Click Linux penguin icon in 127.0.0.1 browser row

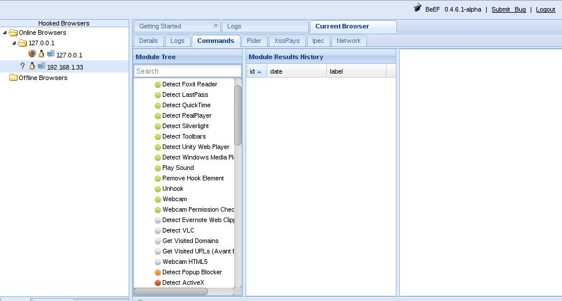(41, 54)
